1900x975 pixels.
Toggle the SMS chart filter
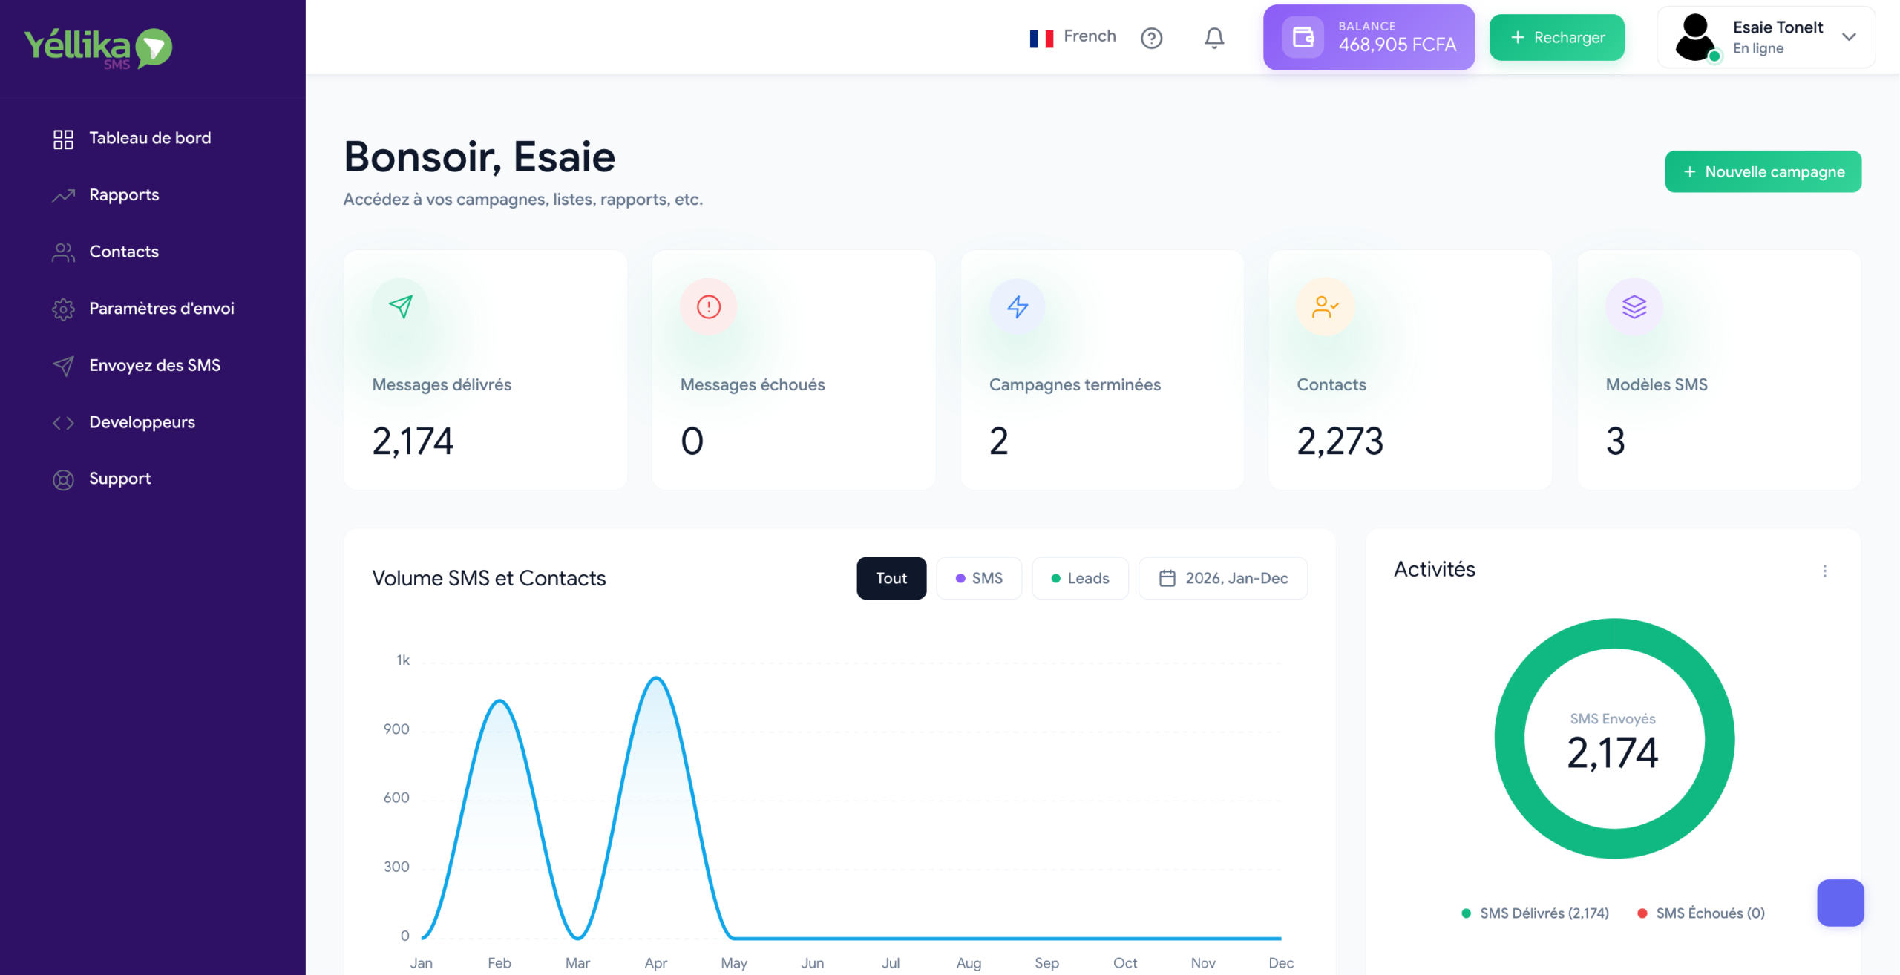979,578
